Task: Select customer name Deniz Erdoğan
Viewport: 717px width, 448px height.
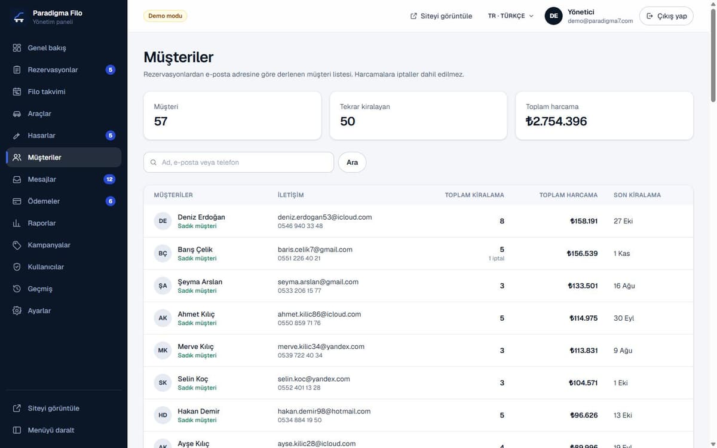Action: pos(201,217)
